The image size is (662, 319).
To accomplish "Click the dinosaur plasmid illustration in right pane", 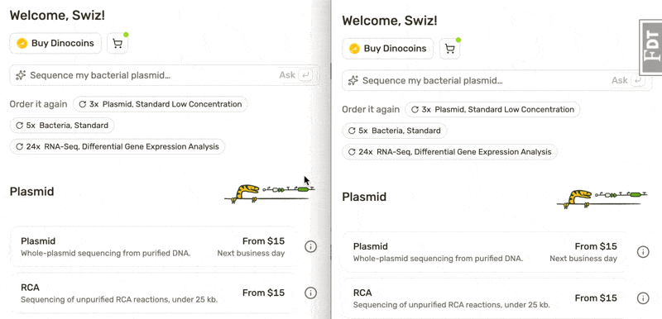I will pos(602,198).
